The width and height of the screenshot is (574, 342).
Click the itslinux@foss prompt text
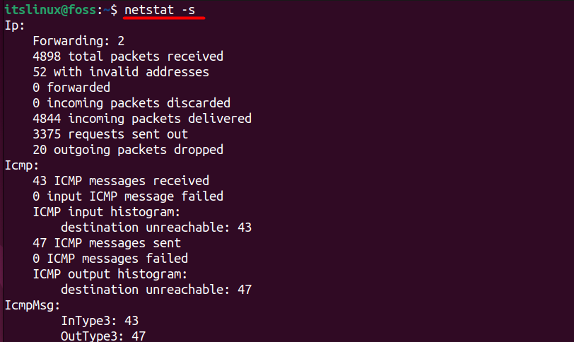[x=50, y=10]
